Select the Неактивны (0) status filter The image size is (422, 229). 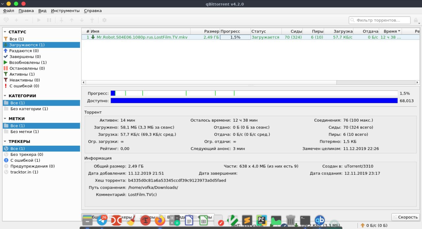tap(41, 80)
